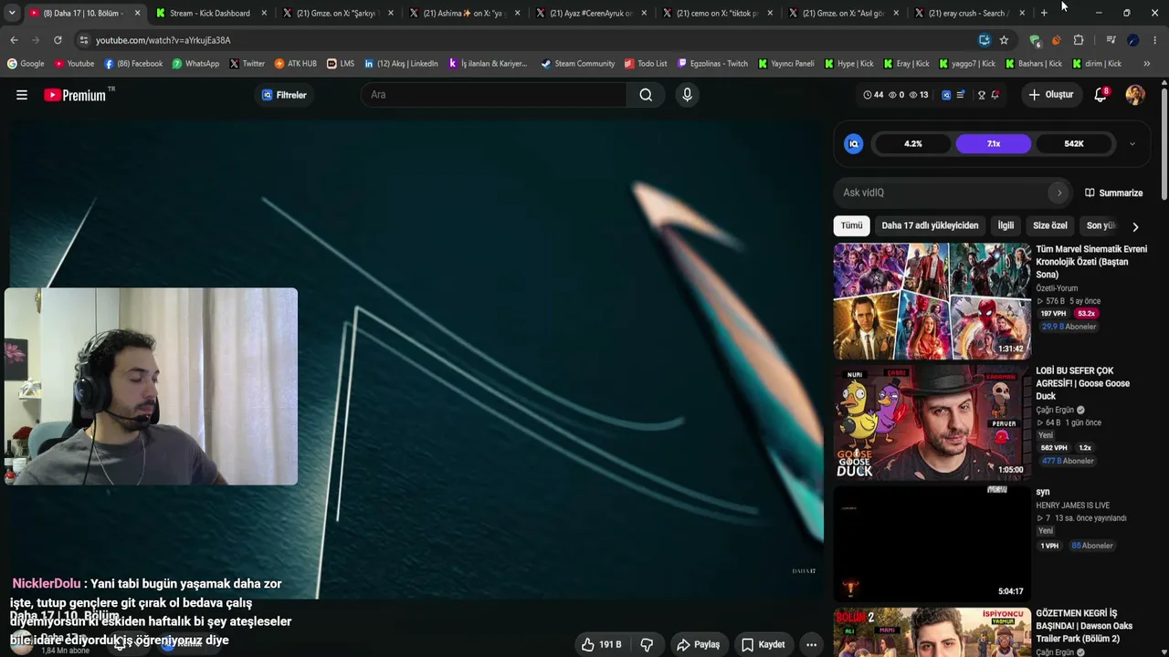1169x657 pixels.
Task: Switch to Stream - Kick Dashboard tab
Action: click(212, 13)
